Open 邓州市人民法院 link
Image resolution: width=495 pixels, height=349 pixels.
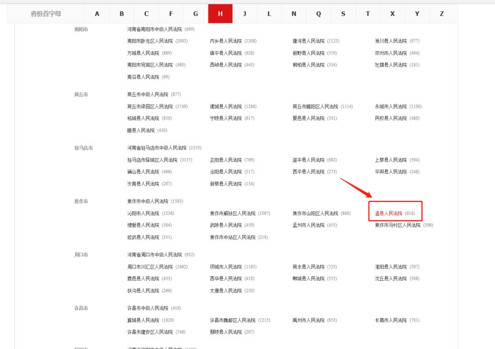pos(391,53)
